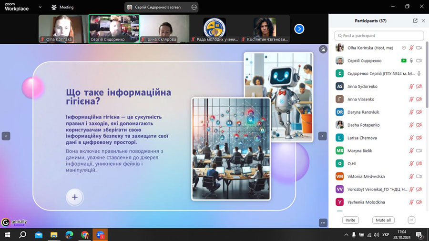Select Olha Korinska video thumbnail
Image resolution: width=429 pixels, height=241 pixels.
point(63,29)
